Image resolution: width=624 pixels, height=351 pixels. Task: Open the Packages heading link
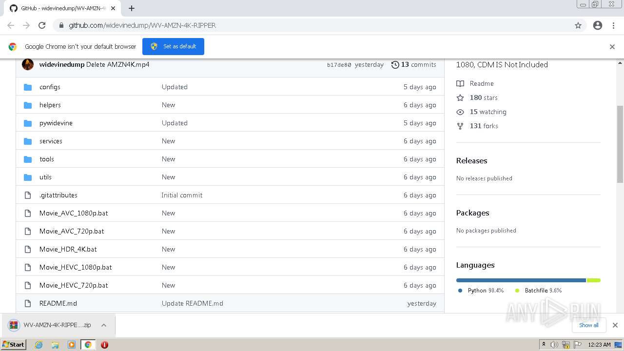pyautogui.click(x=472, y=213)
